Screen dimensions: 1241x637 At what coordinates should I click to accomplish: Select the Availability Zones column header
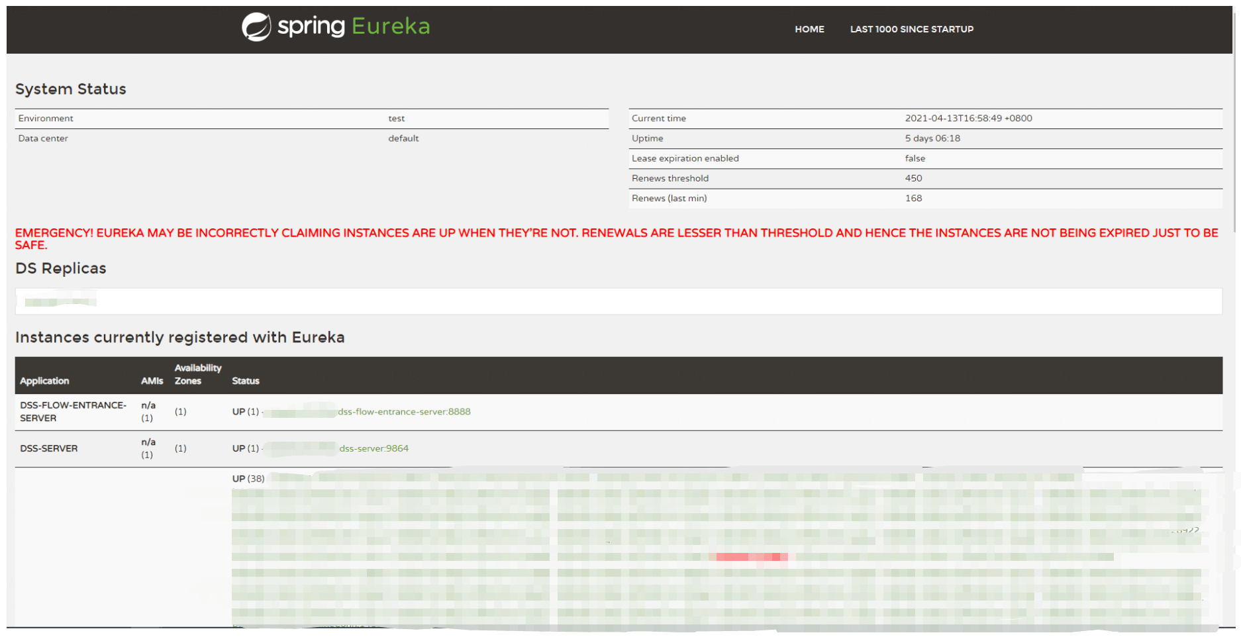197,374
